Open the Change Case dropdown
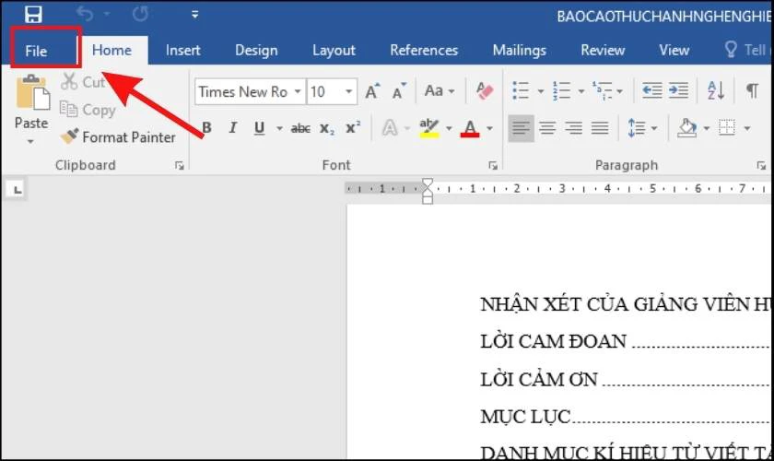The image size is (774, 461). (x=440, y=91)
